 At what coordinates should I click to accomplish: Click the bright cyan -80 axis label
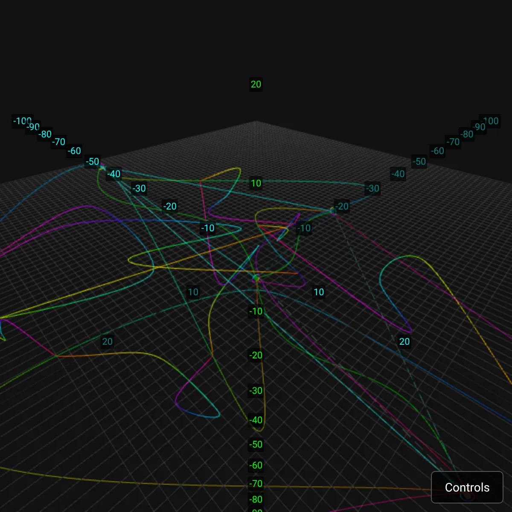pos(45,134)
